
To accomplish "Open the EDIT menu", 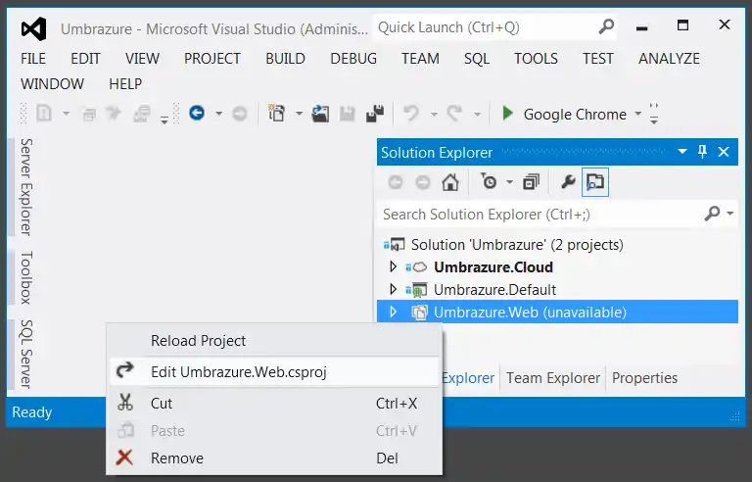I will [x=85, y=59].
